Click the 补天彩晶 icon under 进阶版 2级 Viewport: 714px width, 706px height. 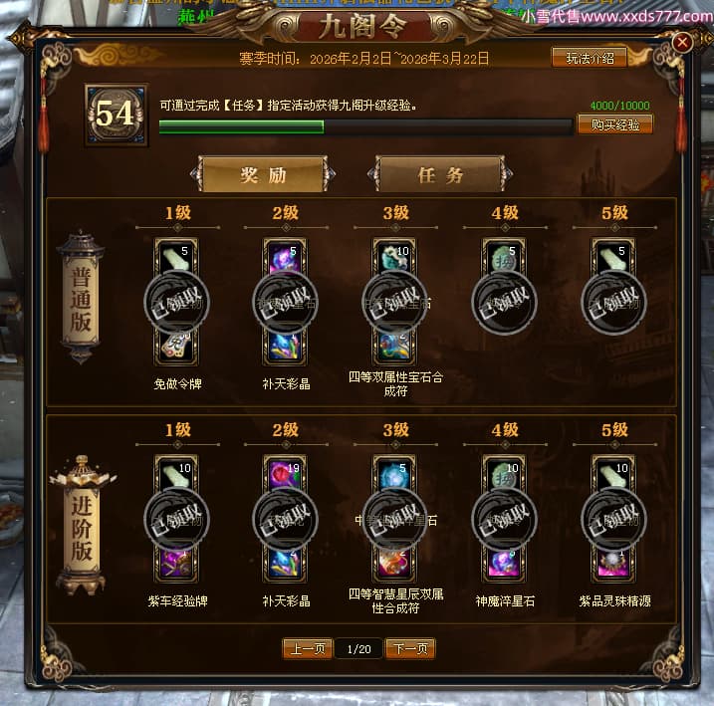285,564
